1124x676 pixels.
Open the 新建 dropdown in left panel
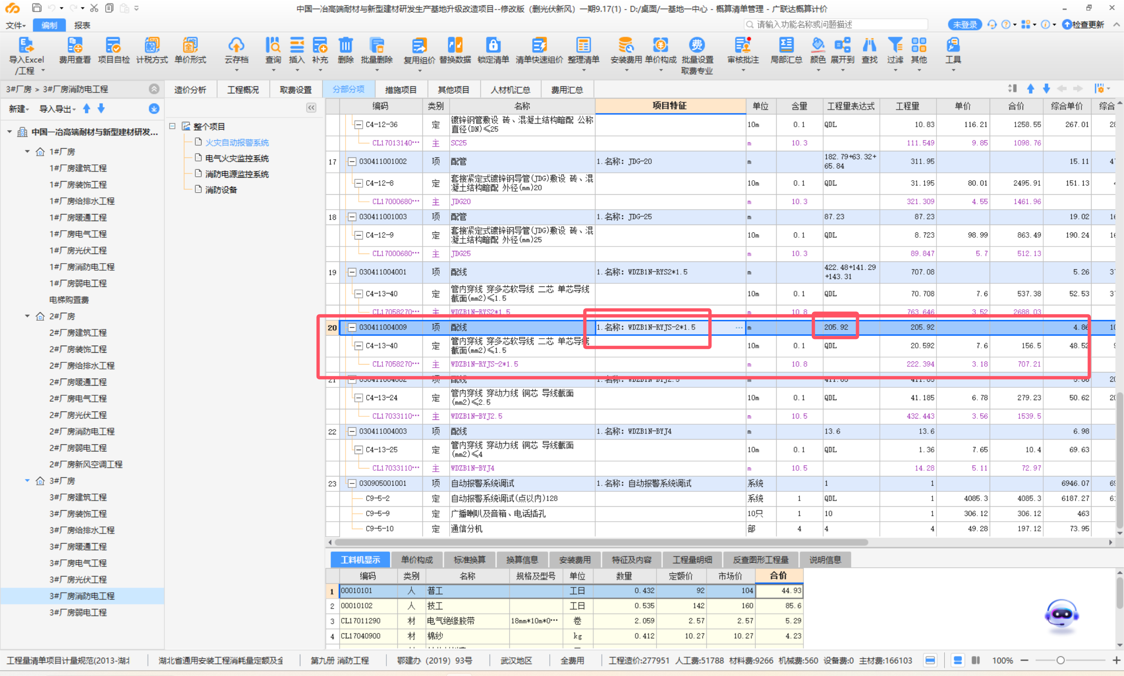[x=19, y=109]
